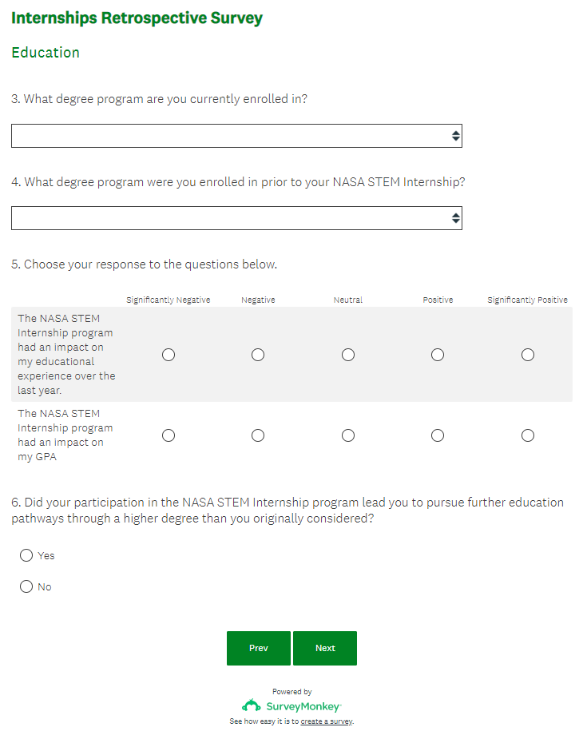579x751 pixels.
Task: Select Significantly Positive for educational experience impact
Action: tap(528, 355)
